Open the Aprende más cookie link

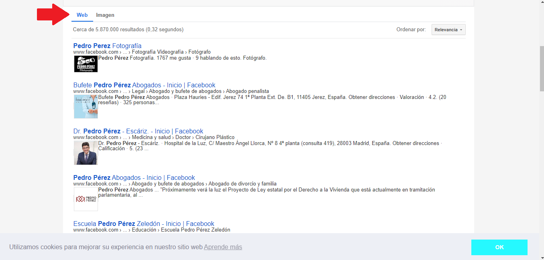pos(223,247)
